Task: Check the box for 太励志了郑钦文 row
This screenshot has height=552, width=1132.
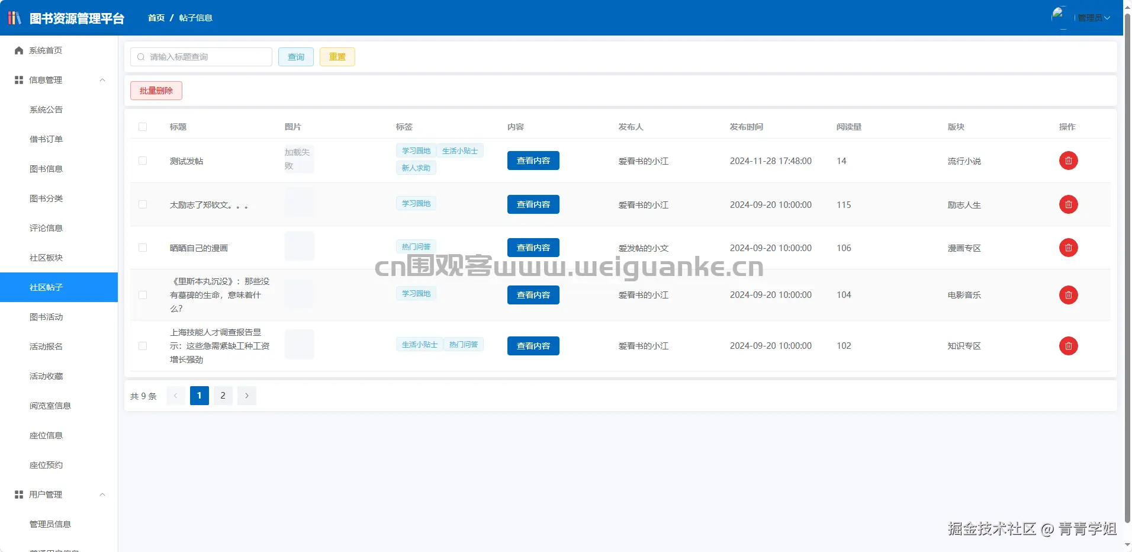Action: tap(143, 204)
